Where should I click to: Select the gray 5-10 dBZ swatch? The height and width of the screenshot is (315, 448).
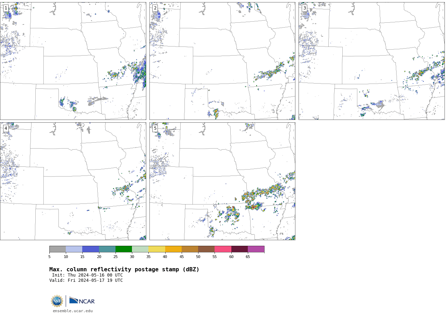[57, 249]
